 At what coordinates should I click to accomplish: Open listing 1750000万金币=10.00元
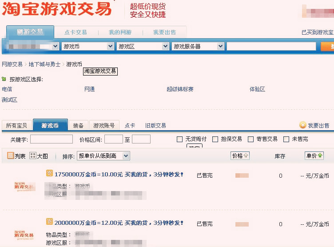tap(119, 174)
